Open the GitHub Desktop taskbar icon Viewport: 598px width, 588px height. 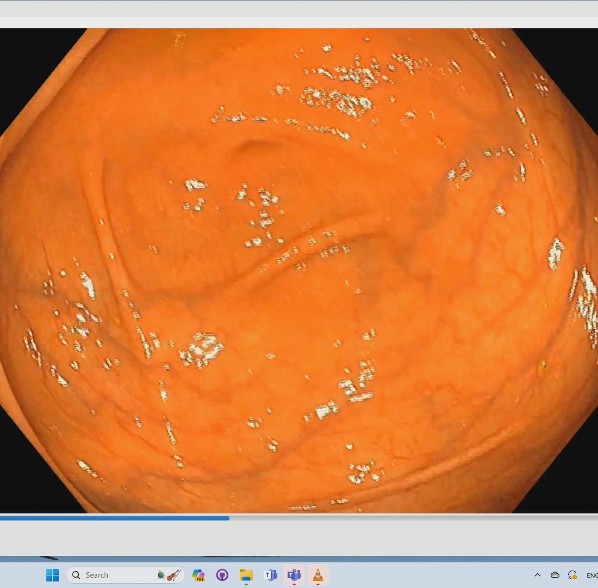(x=222, y=575)
